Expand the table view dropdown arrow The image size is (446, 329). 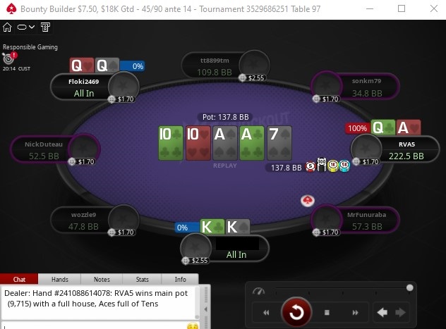pyautogui.click(x=32, y=27)
